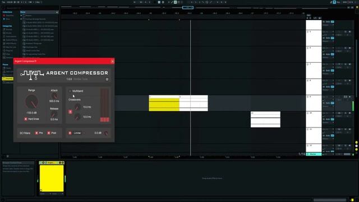Click the 500.0 ms Attack value
359x202 pixels.
(54, 101)
